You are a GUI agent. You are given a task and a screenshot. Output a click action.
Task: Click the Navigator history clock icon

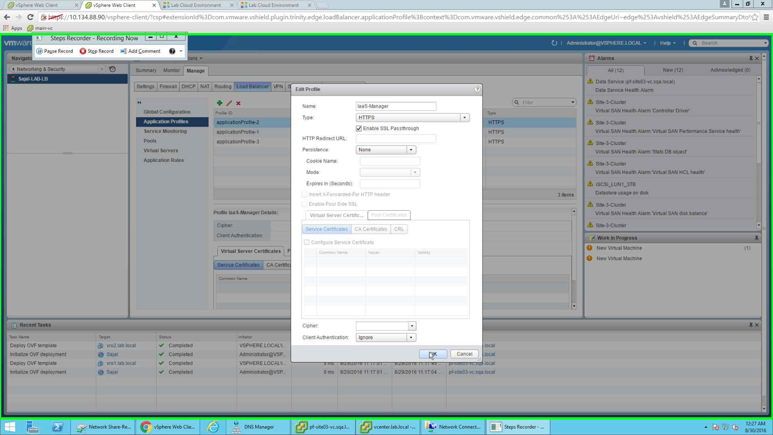pos(113,69)
